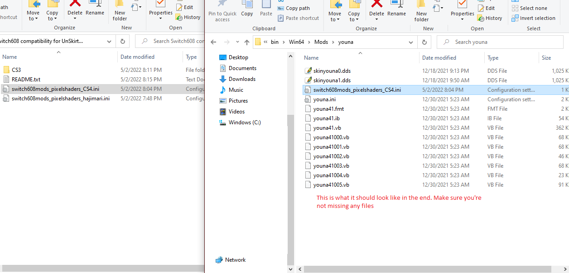The image size is (569, 273).
Task: Click Delete in left window ribbon
Action: pyautogui.click(x=75, y=10)
